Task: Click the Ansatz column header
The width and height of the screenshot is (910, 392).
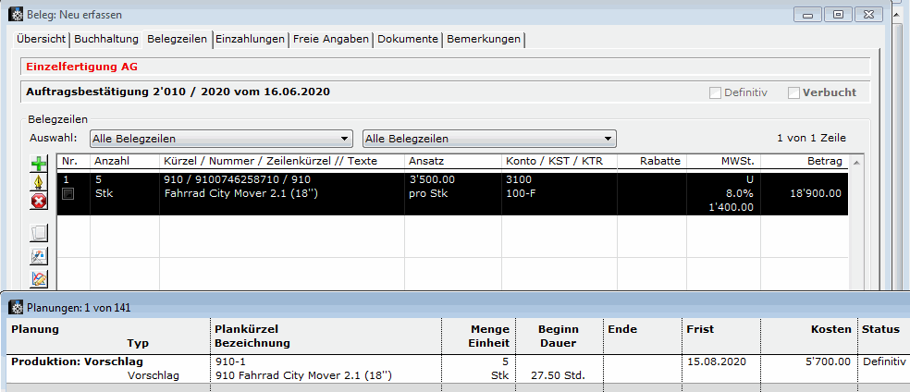Action: pyautogui.click(x=451, y=161)
